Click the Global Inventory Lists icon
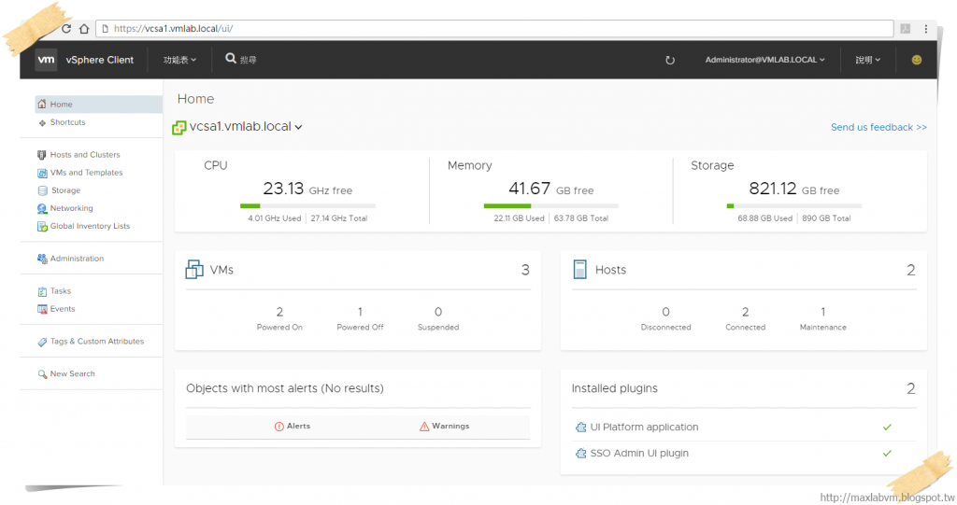Viewport: 957px width, 505px height. click(x=42, y=226)
